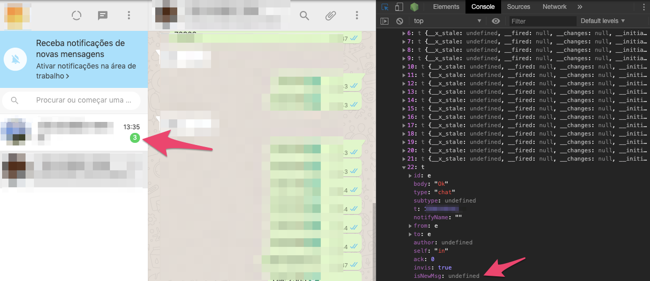This screenshot has height=281, width=650.
Task: Switch to the Network tab
Action: (555, 7)
